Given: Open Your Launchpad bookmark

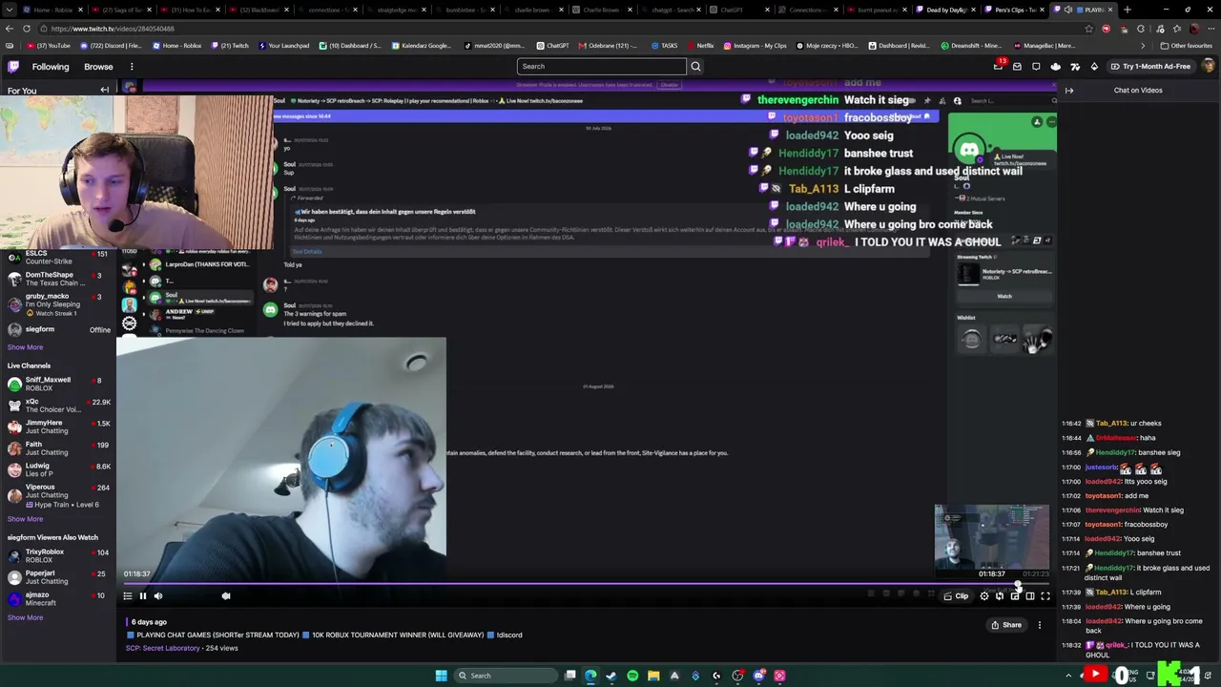Looking at the screenshot, I should click(x=283, y=46).
